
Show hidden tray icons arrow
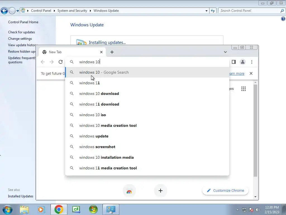(237, 210)
